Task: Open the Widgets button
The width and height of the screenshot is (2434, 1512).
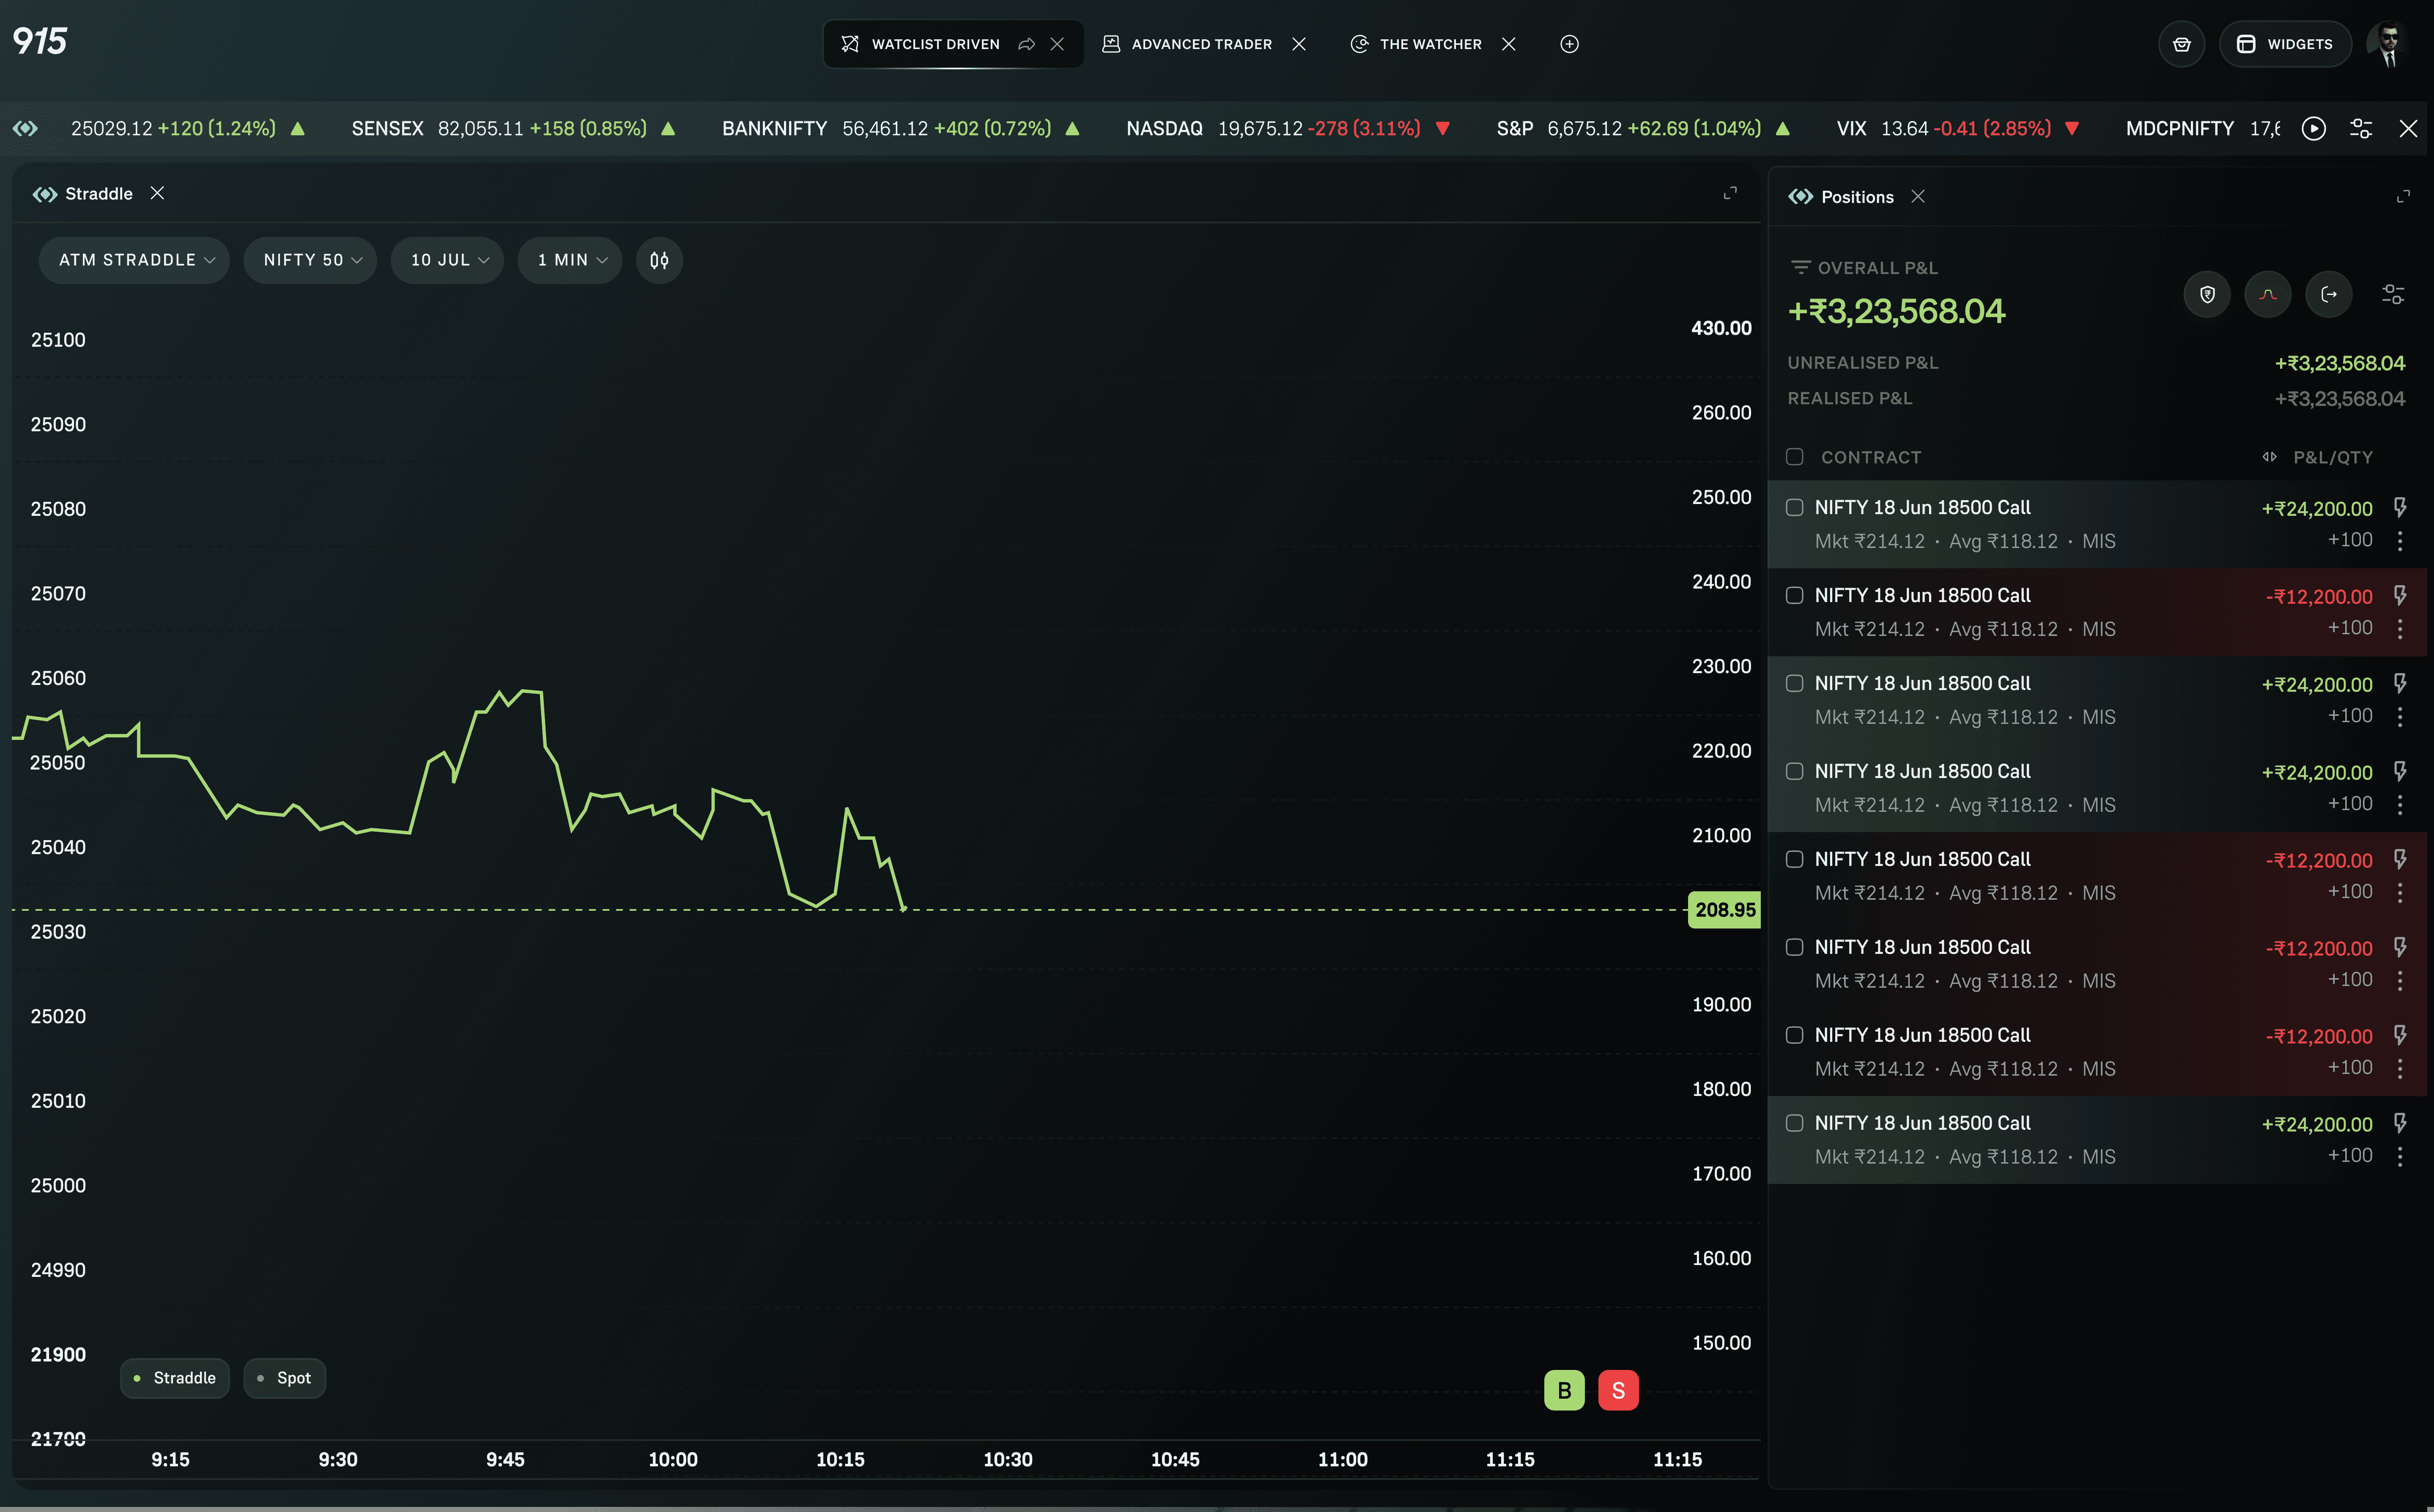Action: pos(2285,44)
